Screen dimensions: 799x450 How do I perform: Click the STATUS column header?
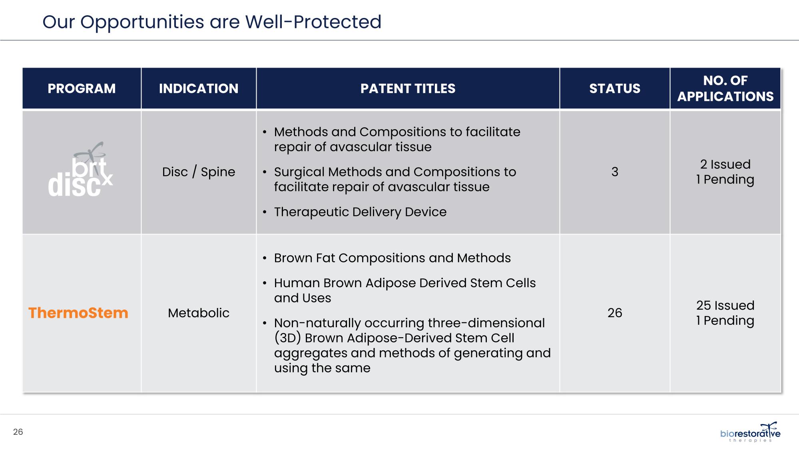[x=614, y=88]
